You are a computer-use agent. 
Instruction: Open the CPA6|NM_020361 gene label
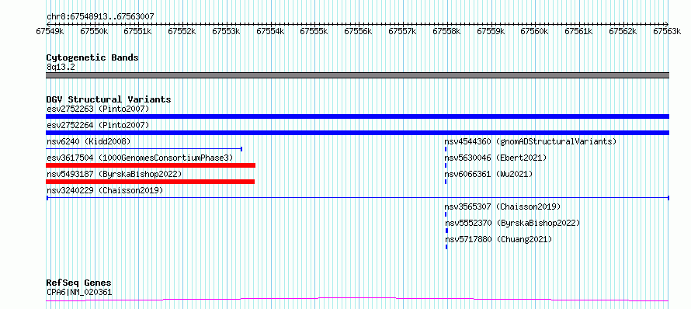coord(79,292)
